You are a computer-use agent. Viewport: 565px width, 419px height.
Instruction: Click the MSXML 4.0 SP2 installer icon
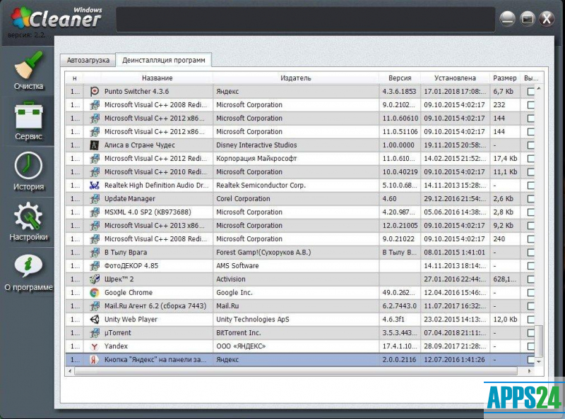tap(95, 212)
